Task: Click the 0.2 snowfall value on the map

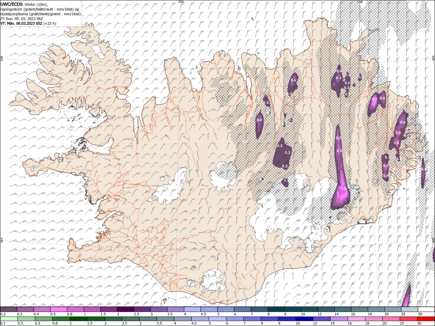Action: [347, 83]
